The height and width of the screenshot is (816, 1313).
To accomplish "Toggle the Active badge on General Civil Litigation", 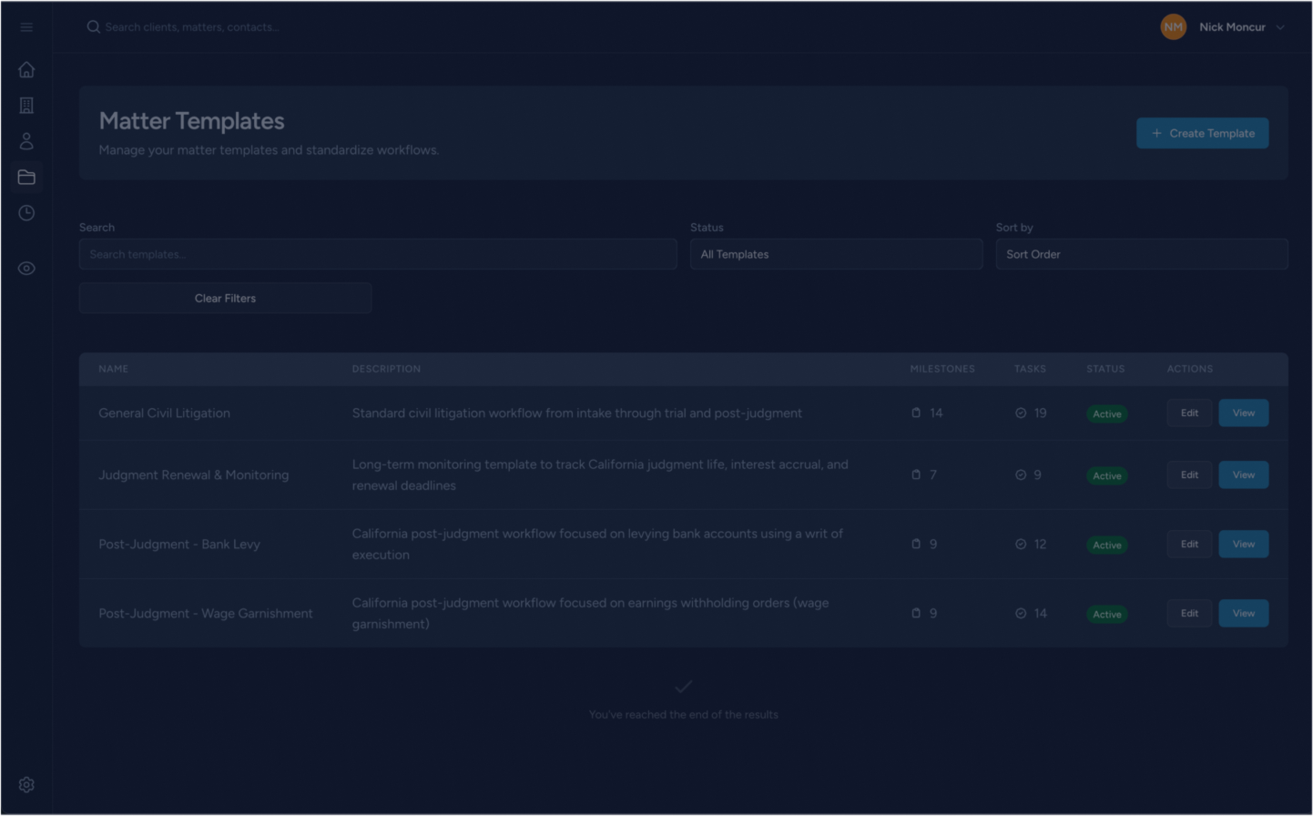I will [1106, 413].
